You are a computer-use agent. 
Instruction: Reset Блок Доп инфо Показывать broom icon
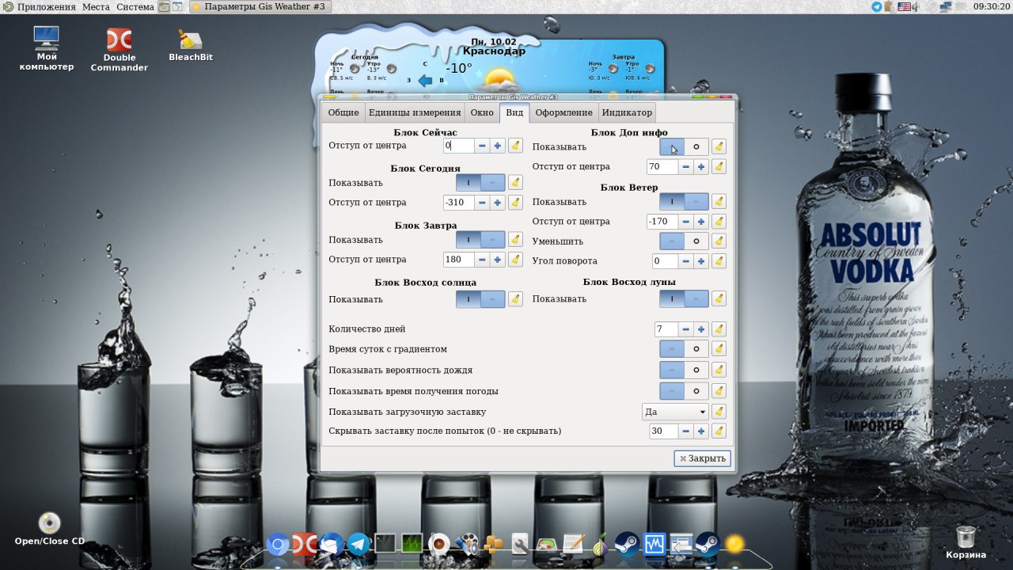pyautogui.click(x=719, y=146)
